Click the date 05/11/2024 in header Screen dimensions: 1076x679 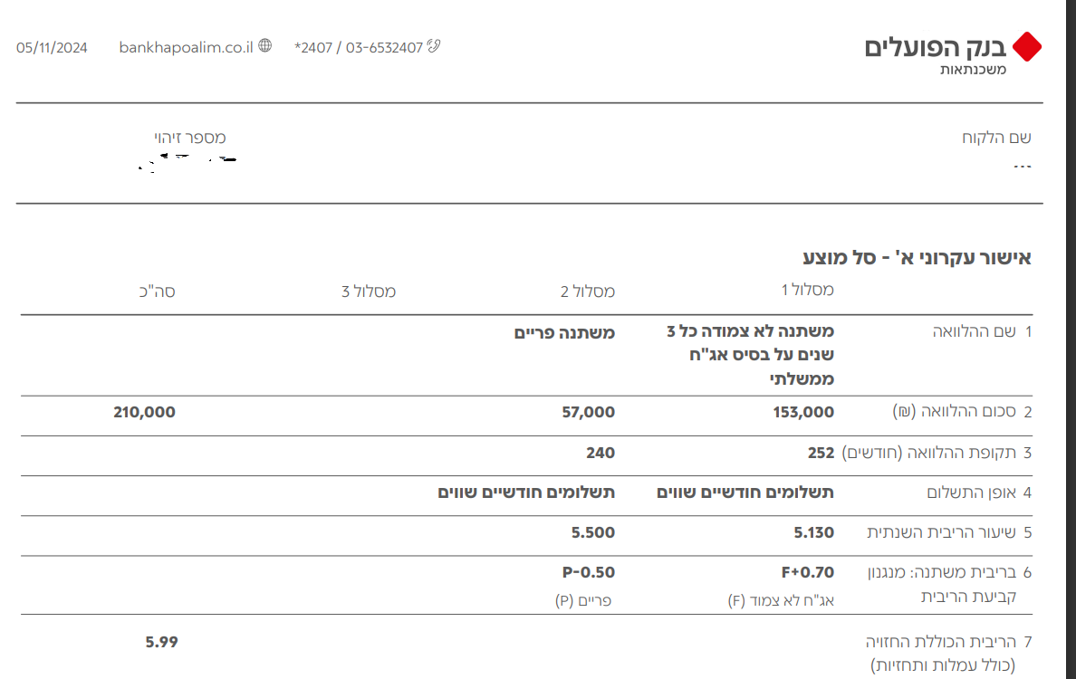coord(52,48)
